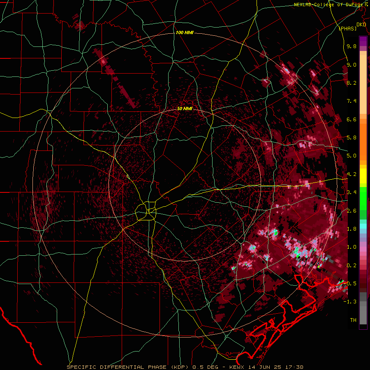Click the 3.4 value on the scale
The height and width of the screenshot is (370, 370).
pyautogui.click(x=351, y=192)
